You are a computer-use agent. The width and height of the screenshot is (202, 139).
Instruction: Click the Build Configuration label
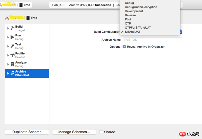tap(107, 32)
